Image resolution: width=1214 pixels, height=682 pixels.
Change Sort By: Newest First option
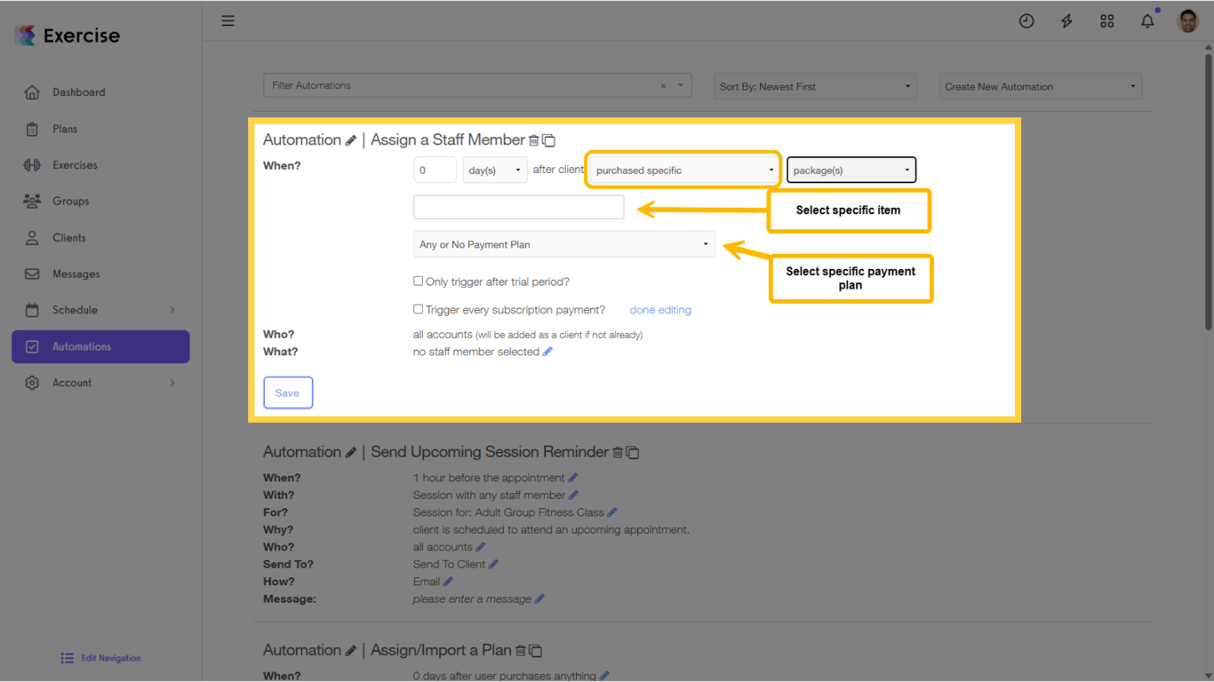tap(813, 86)
